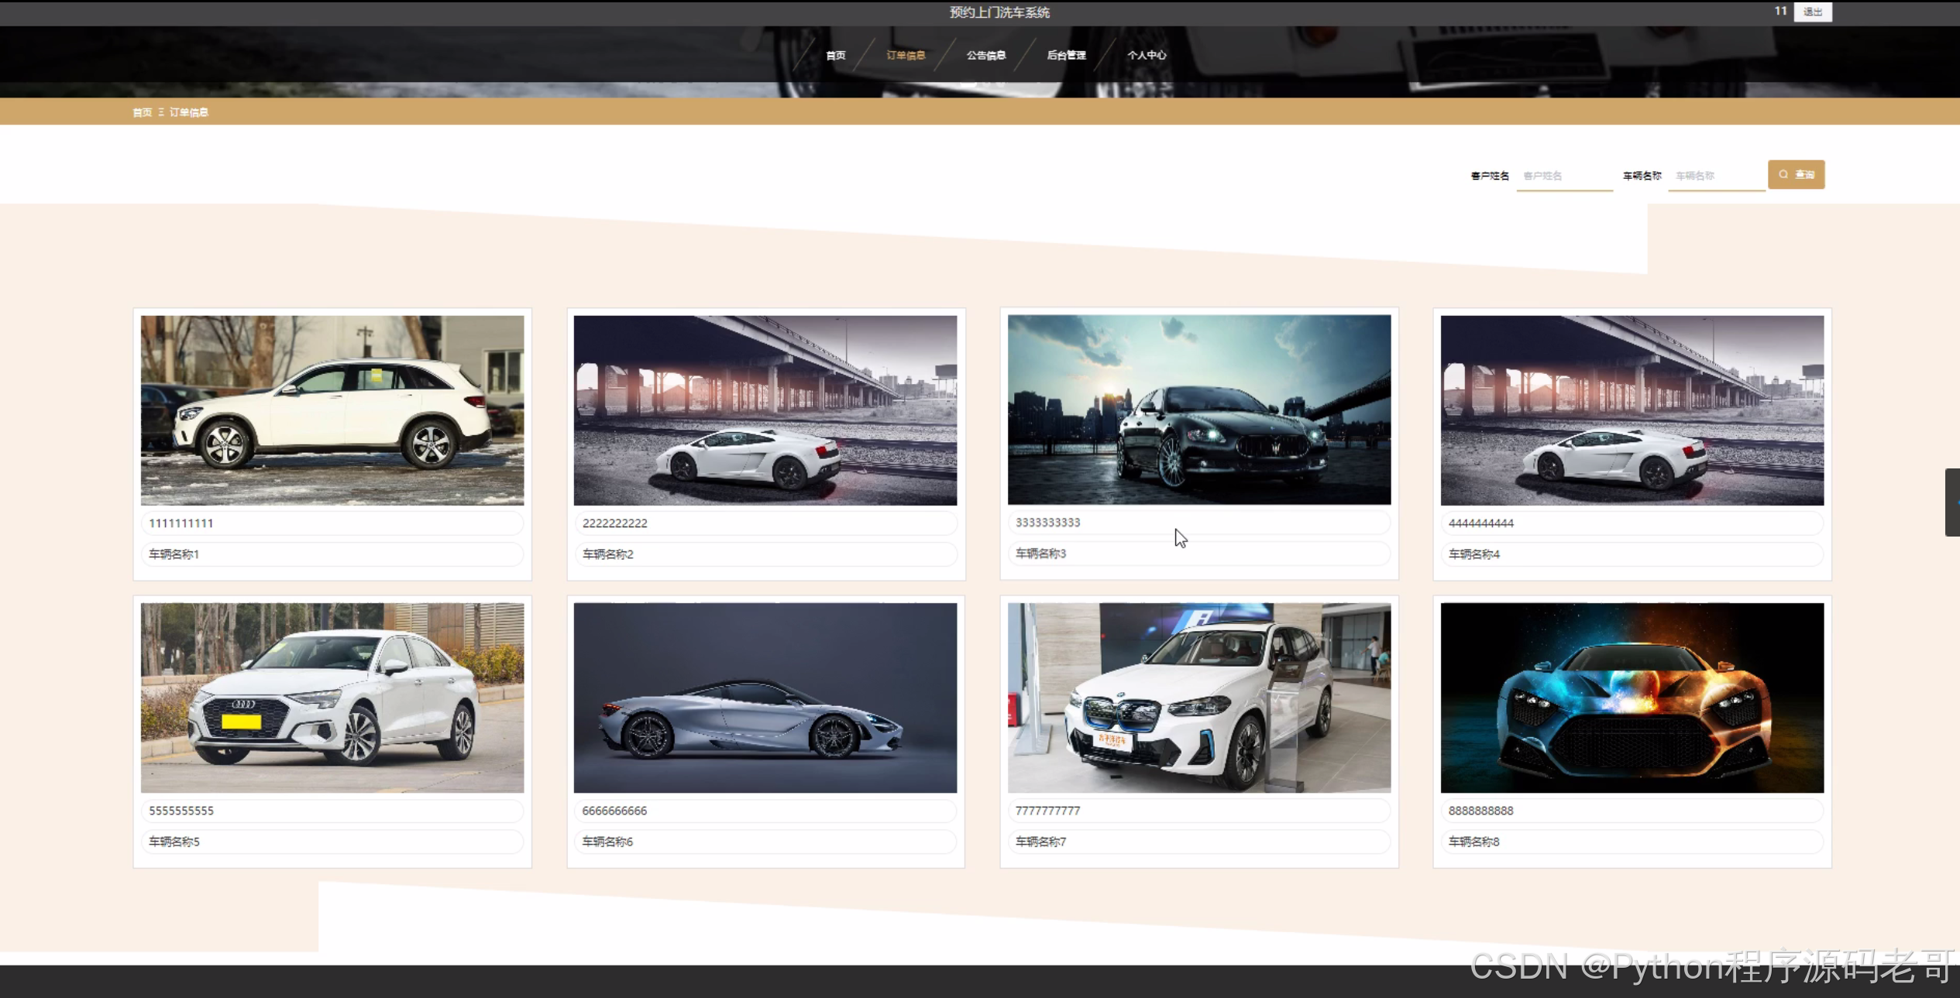Open 个人中心 in the navigation bar
The image size is (1960, 998).
[x=1147, y=55]
